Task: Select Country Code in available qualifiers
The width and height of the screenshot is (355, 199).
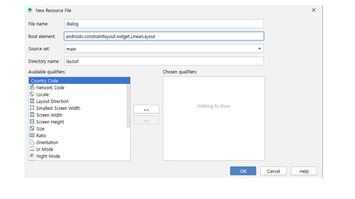Action: coord(45,81)
